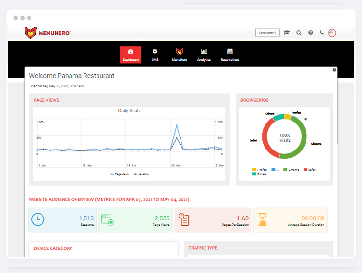Click the teal Others donut segment

(278, 117)
